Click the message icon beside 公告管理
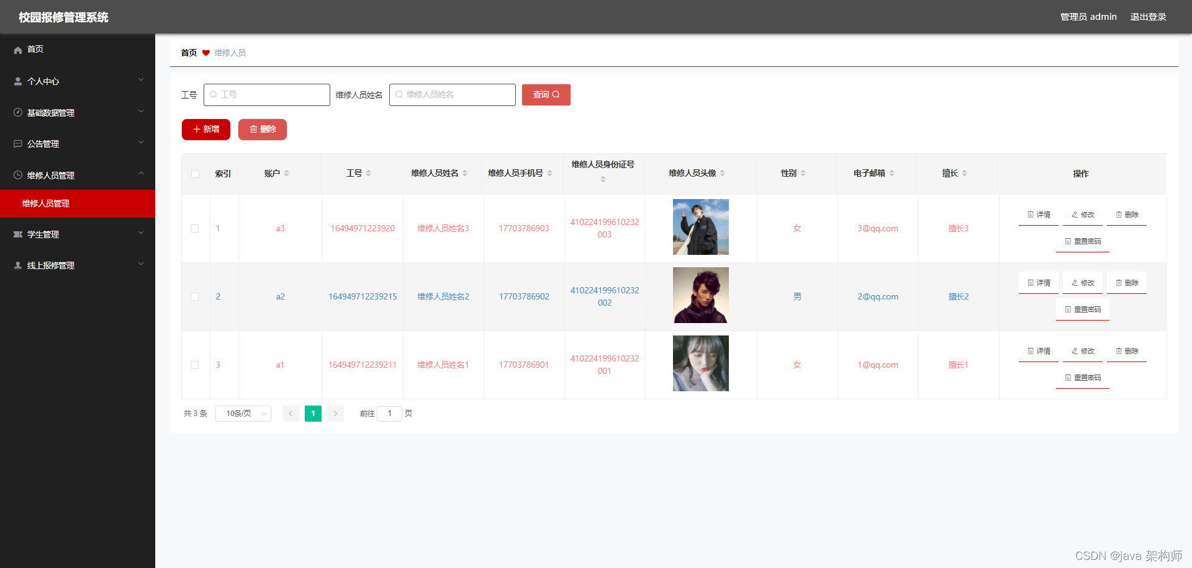Viewport: 1192px width, 568px height. click(18, 144)
